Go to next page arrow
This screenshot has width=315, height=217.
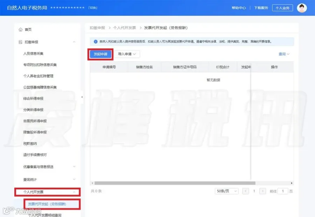tap(262, 191)
